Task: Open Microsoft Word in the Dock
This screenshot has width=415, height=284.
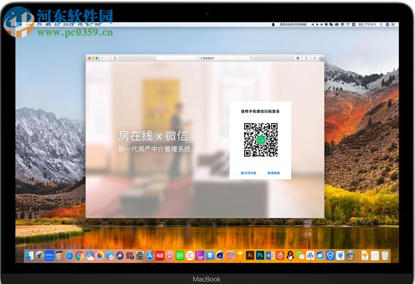Action: coord(270,255)
